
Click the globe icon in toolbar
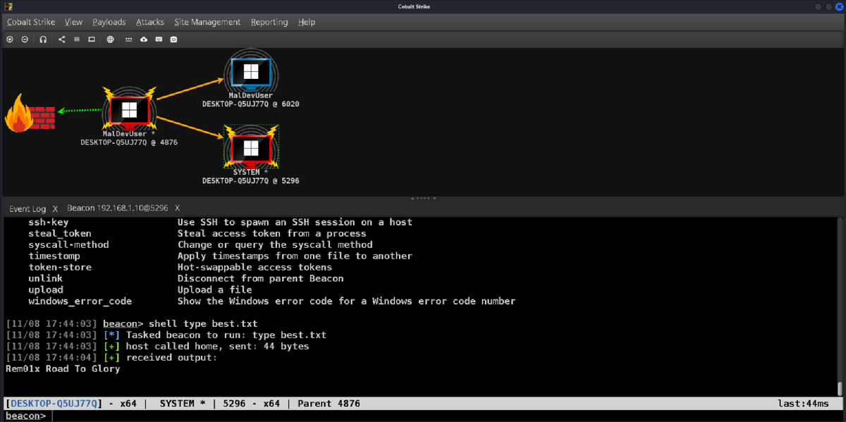tap(111, 39)
